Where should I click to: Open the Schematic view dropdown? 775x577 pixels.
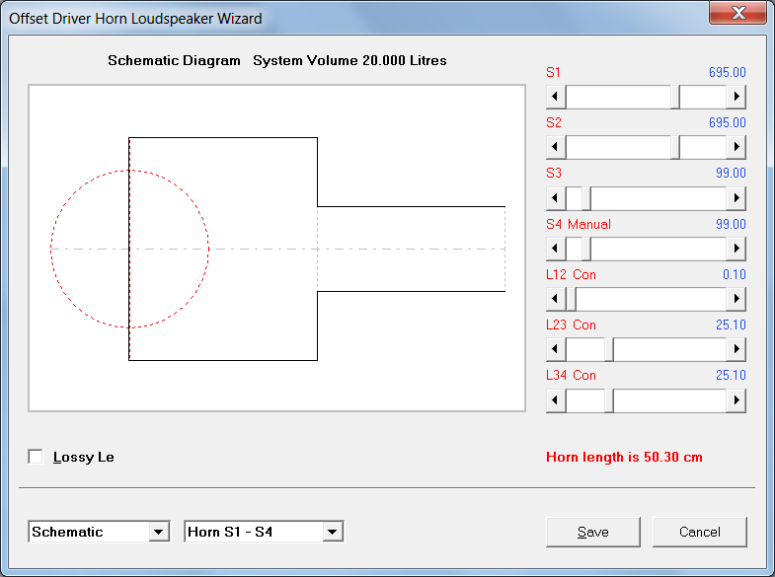click(x=159, y=532)
